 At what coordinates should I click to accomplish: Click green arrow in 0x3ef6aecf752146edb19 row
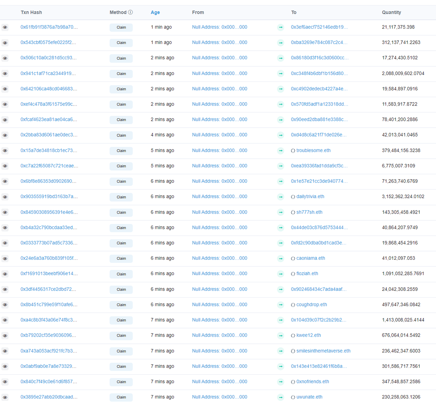tap(280, 27)
